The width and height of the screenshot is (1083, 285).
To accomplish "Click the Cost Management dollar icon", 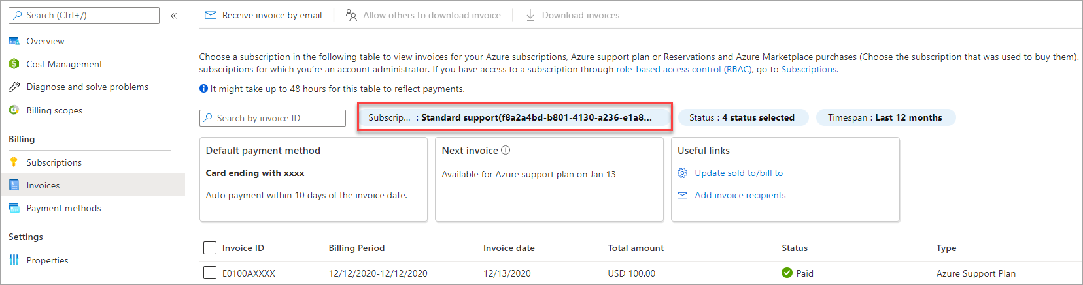I will coord(14,64).
